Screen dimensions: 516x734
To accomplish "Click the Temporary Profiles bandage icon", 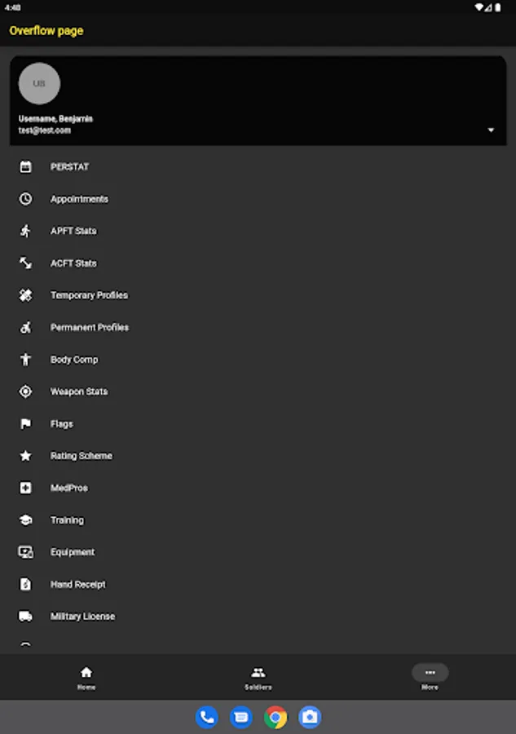I will coord(26,295).
